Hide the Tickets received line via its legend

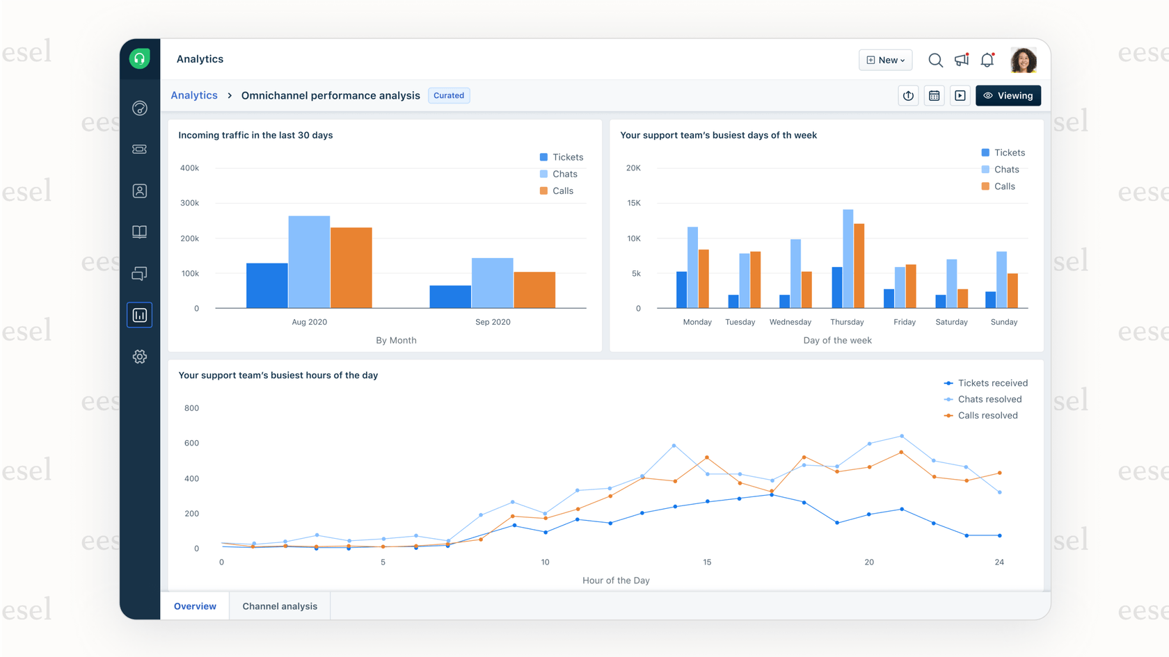[986, 382]
